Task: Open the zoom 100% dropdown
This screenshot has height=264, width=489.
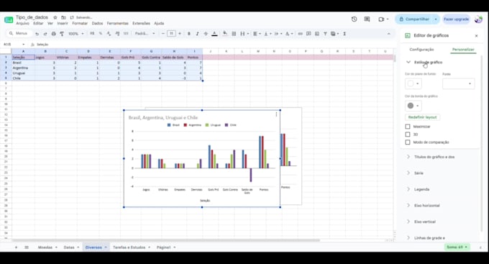Action: click(76, 34)
